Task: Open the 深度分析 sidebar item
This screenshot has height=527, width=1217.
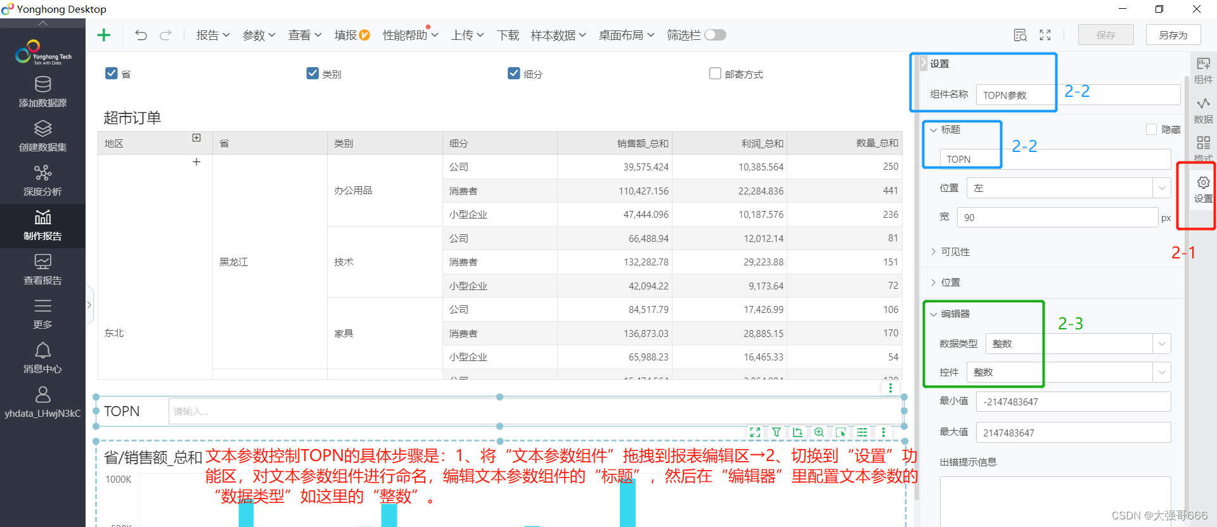Action: tap(42, 181)
